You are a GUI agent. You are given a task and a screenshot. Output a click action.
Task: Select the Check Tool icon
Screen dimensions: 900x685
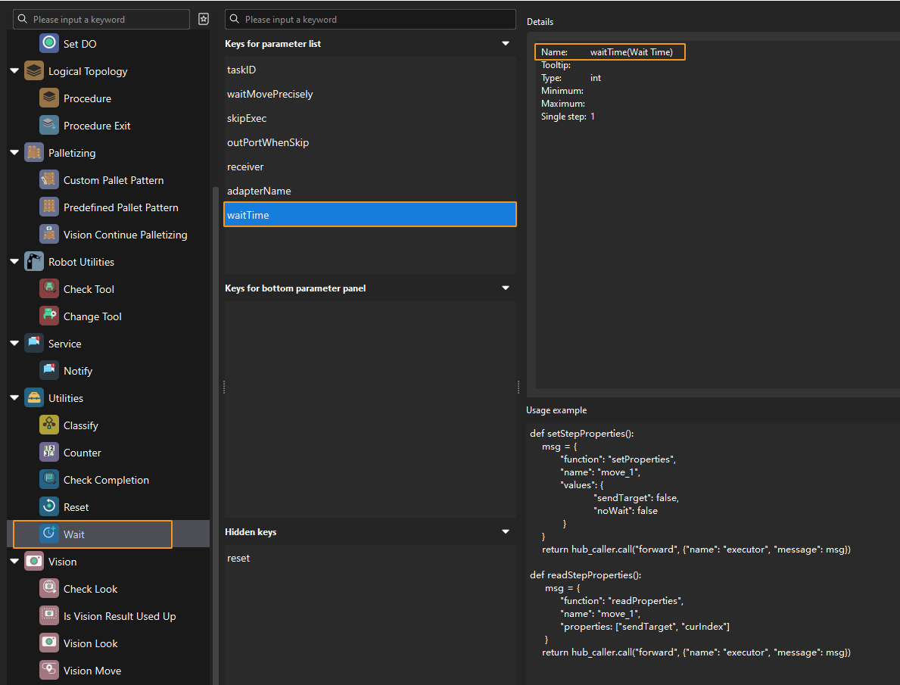pyautogui.click(x=49, y=289)
